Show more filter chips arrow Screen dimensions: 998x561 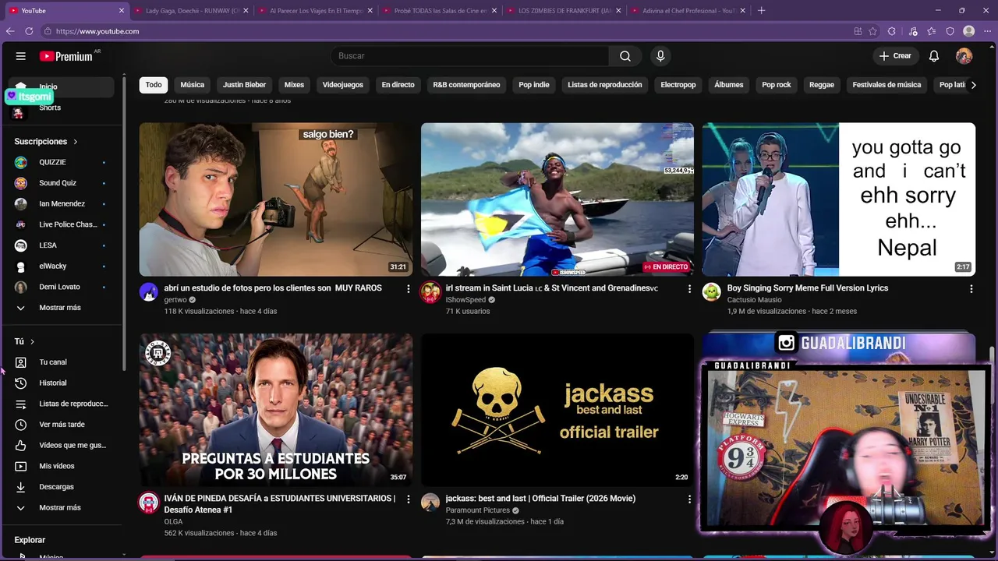[x=973, y=85]
